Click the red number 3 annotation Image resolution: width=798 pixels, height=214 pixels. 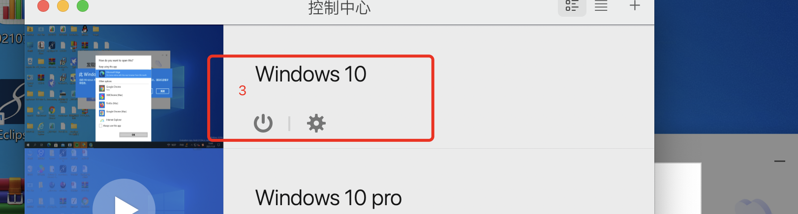(x=242, y=90)
